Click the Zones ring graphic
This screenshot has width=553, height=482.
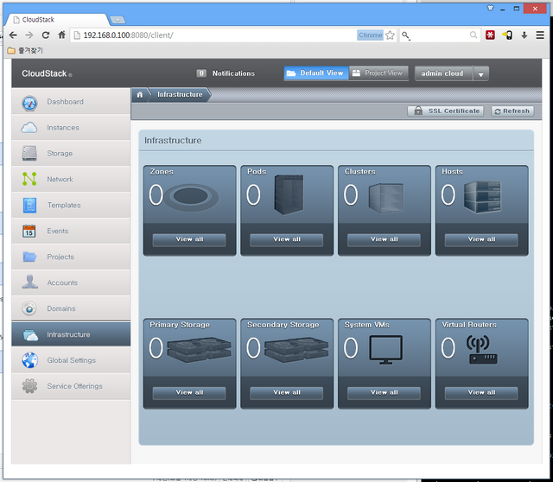click(191, 197)
